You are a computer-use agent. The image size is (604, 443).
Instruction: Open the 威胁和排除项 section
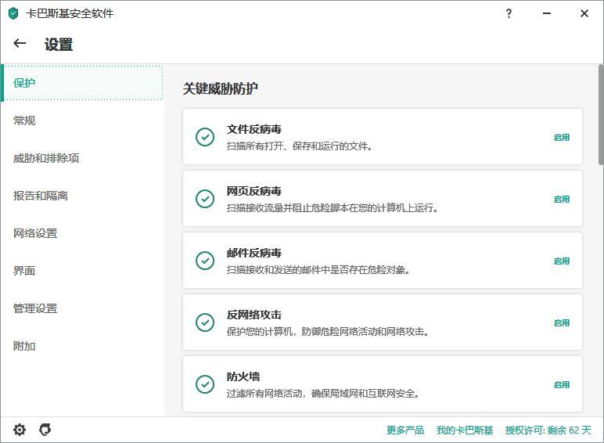click(x=46, y=158)
